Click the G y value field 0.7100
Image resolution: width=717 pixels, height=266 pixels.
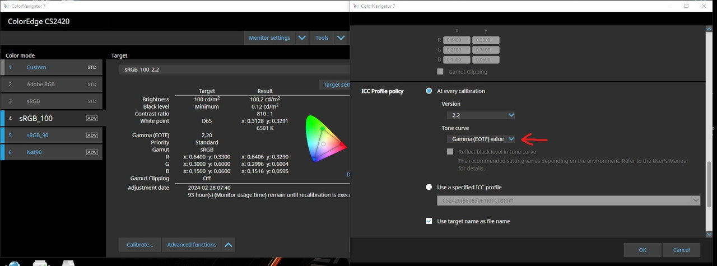pyautogui.click(x=486, y=50)
